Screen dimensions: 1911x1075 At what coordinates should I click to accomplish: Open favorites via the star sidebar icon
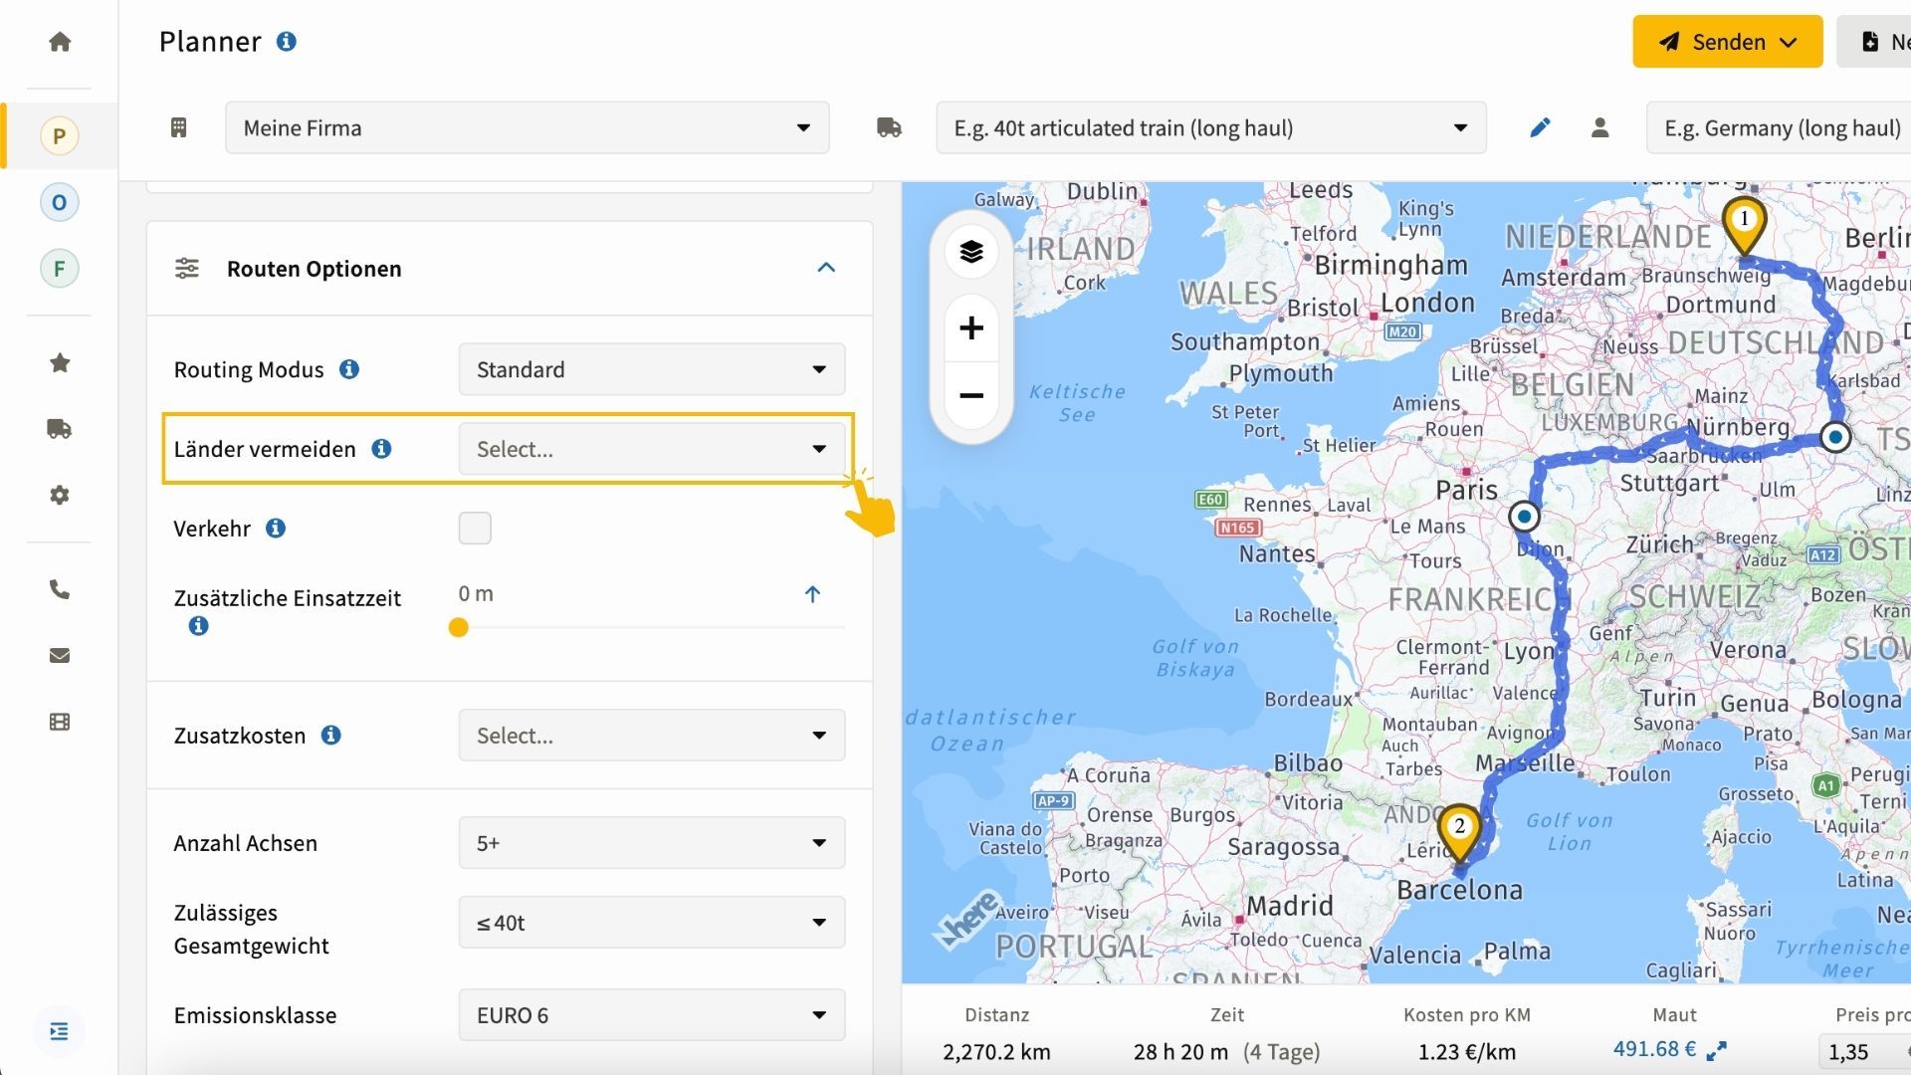click(x=60, y=363)
